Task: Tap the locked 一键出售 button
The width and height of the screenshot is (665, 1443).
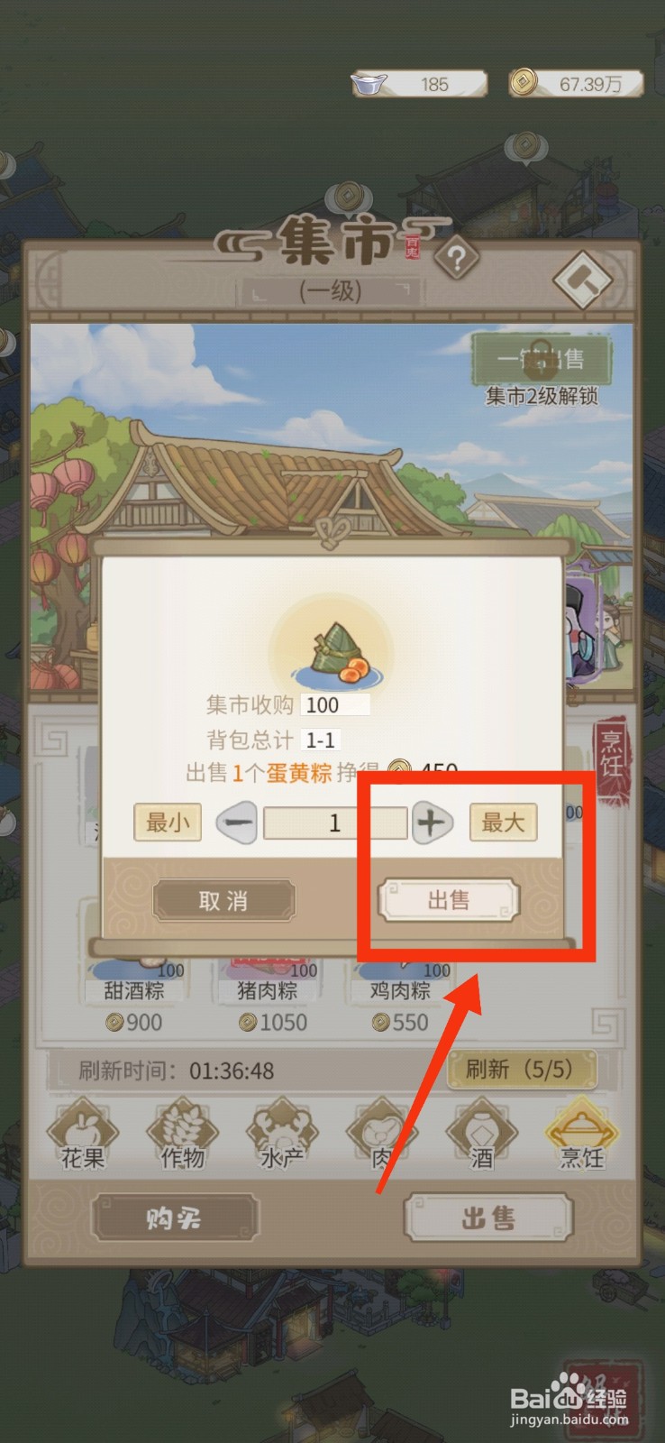Action: click(542, 361)
